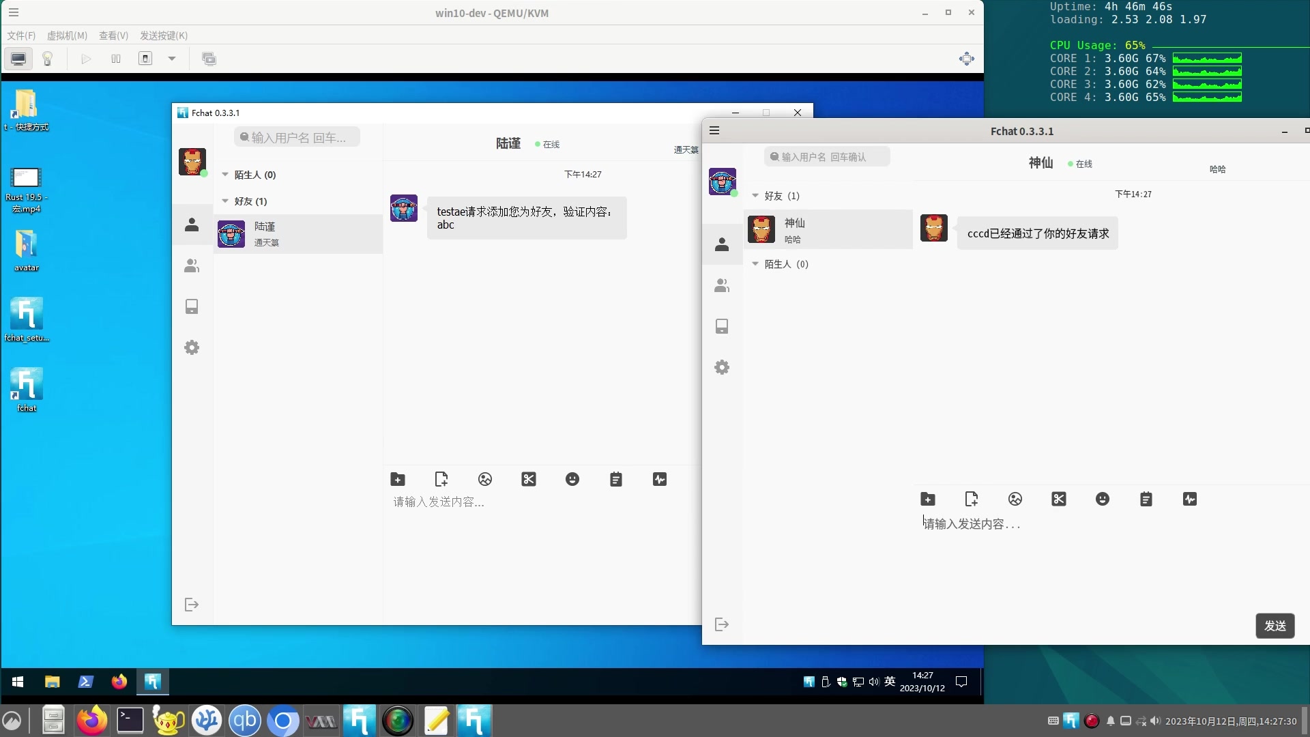Open the VM shutdown dropdown arrow in QEMU toolbar

(172, 59)
